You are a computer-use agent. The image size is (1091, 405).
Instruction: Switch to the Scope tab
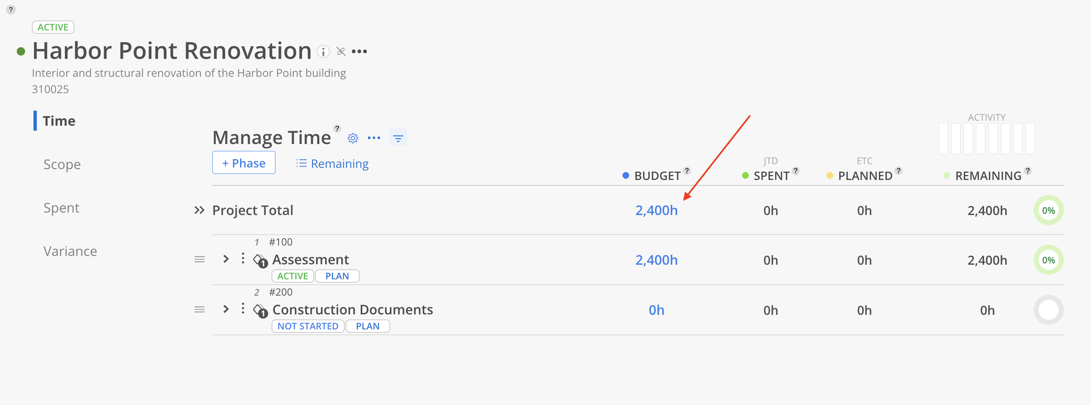(x=62, y=165)
